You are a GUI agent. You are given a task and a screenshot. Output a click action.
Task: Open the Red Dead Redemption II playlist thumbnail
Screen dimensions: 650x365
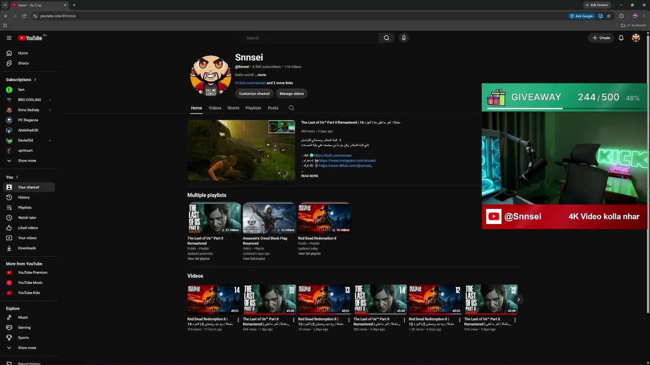[324, 218]
